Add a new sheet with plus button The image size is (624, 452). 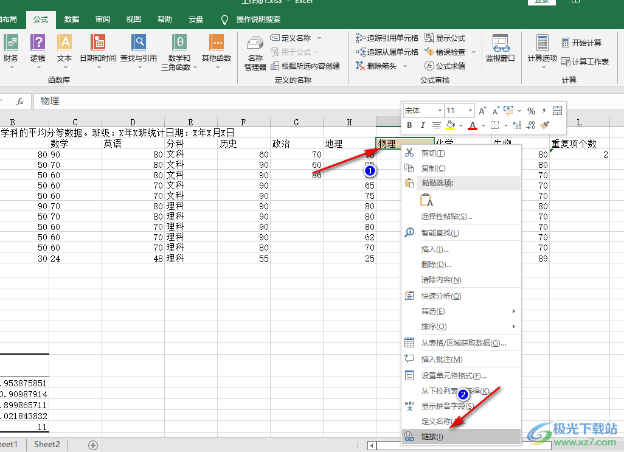(93, 445)
